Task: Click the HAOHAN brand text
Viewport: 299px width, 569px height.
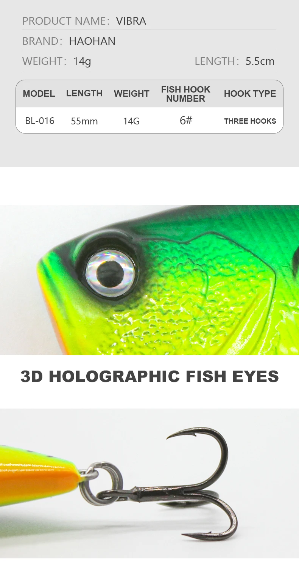Action: 92,41
